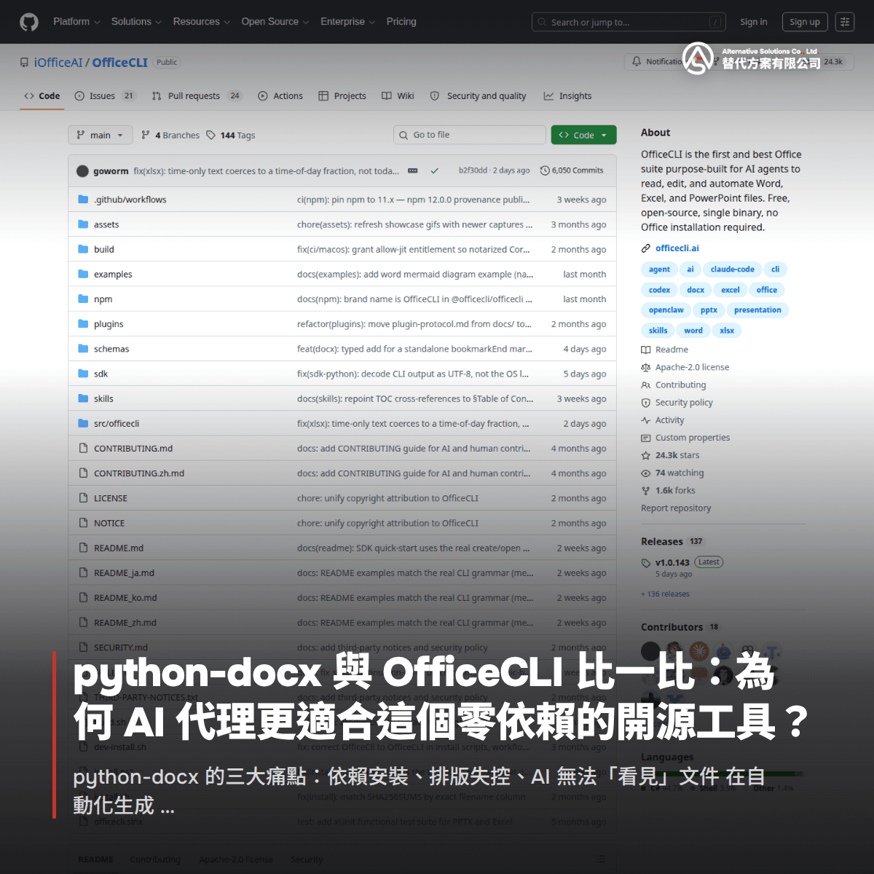Image resolution: width=874 pixels, height=874 pixels.
Task: Click the openclaw topic tag
Action: pos(666,310)
